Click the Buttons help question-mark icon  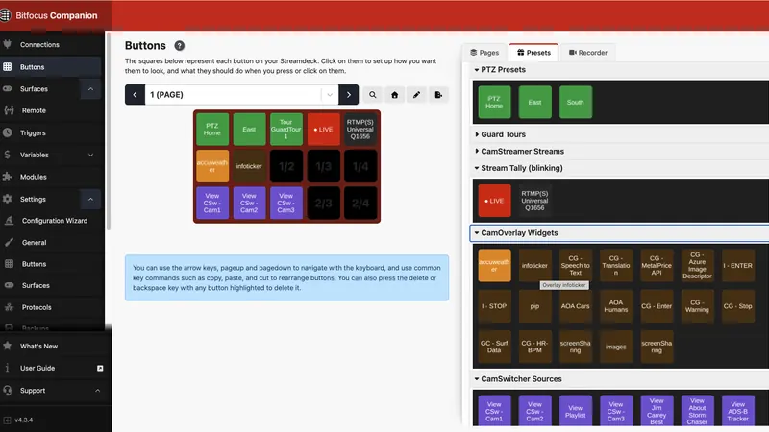[180, 46]
